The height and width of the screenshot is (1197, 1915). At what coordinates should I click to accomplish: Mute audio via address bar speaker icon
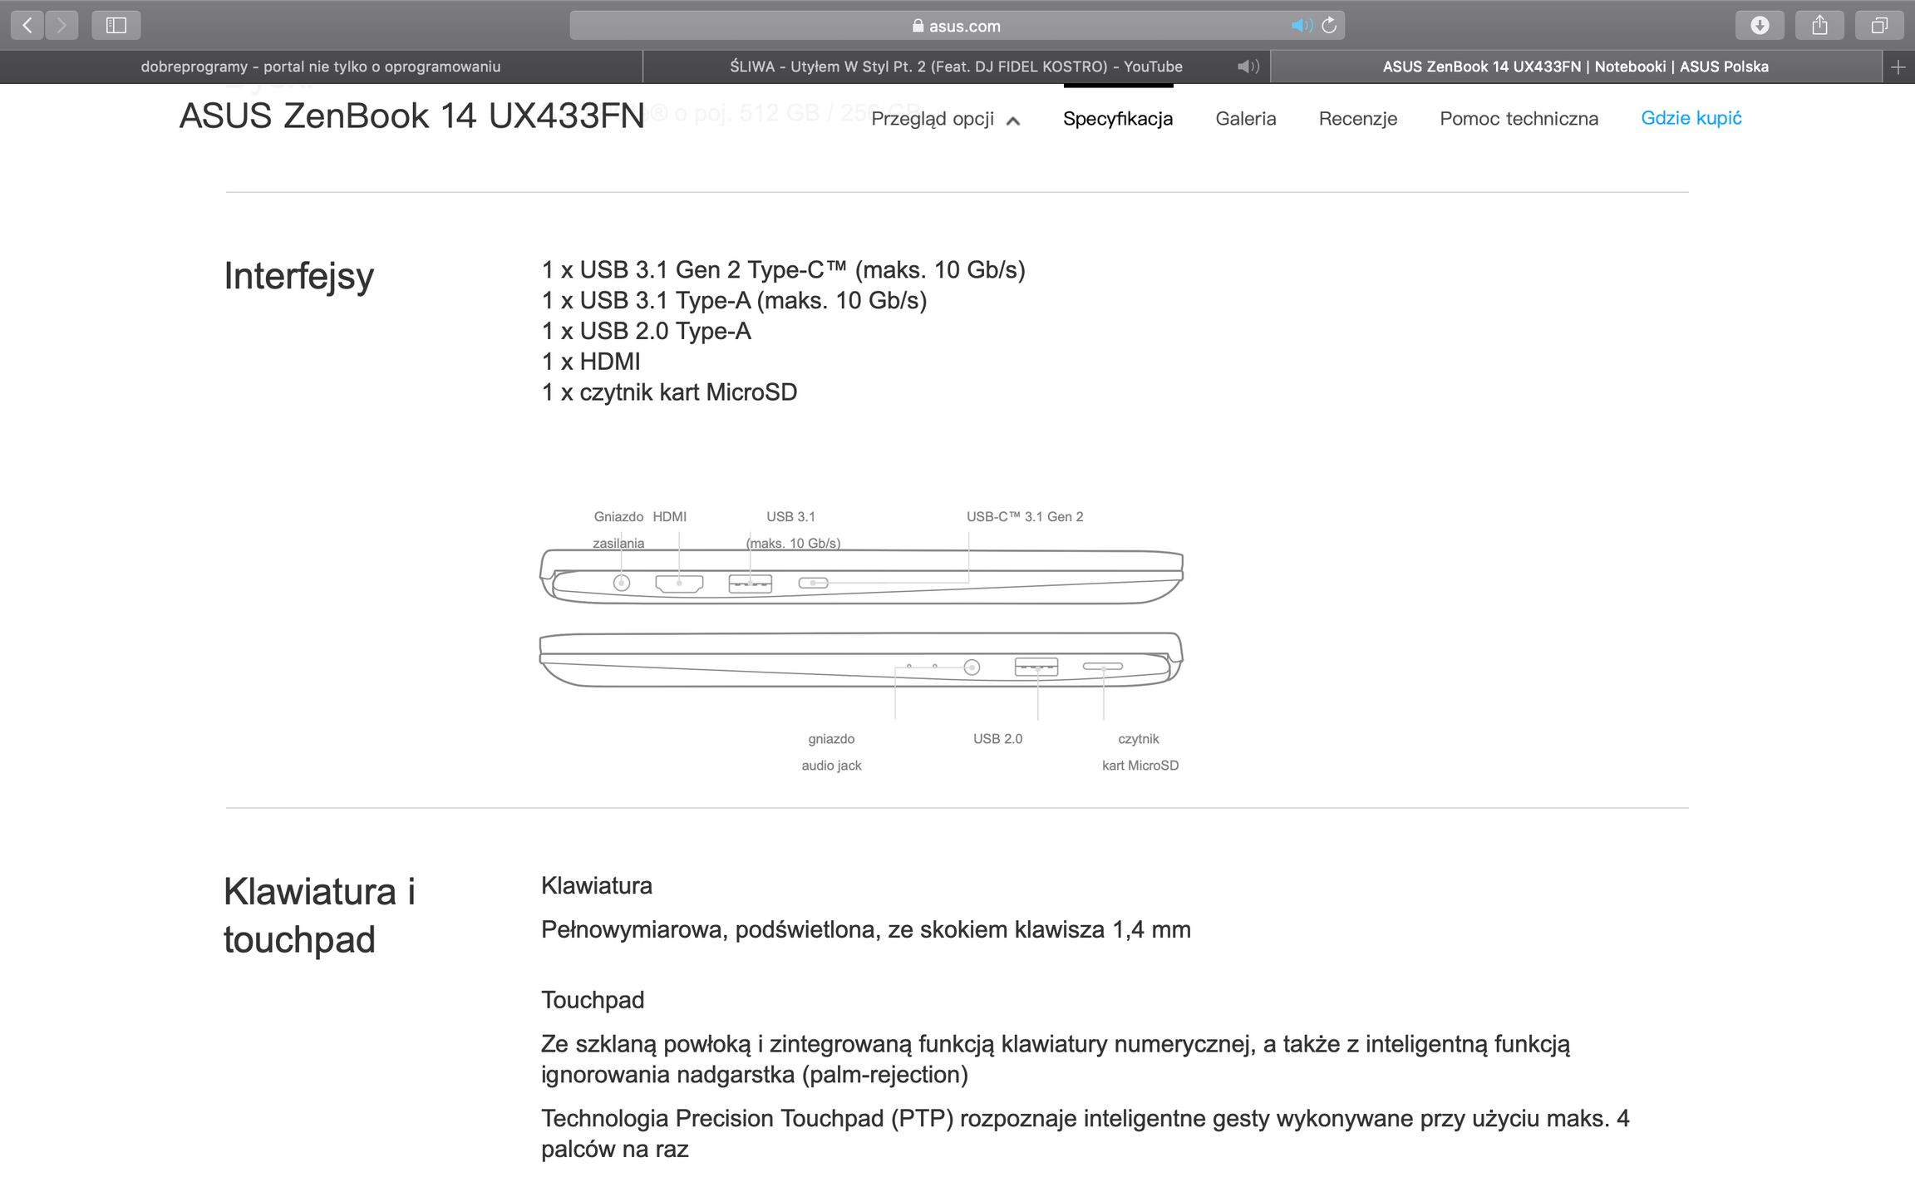click(x=1301, y=26)
